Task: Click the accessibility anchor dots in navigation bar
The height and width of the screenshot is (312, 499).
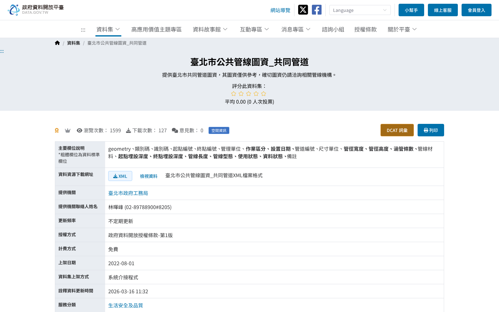Action: tap(83, 30)
